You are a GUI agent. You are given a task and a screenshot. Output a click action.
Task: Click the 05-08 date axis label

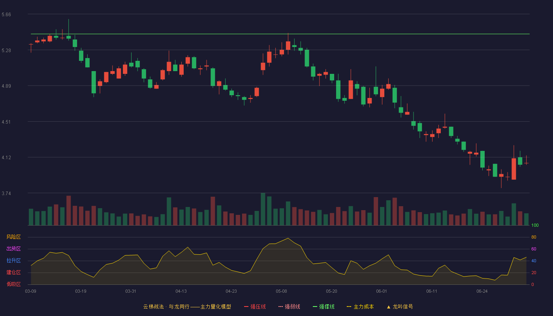click(x=281, y=291)
